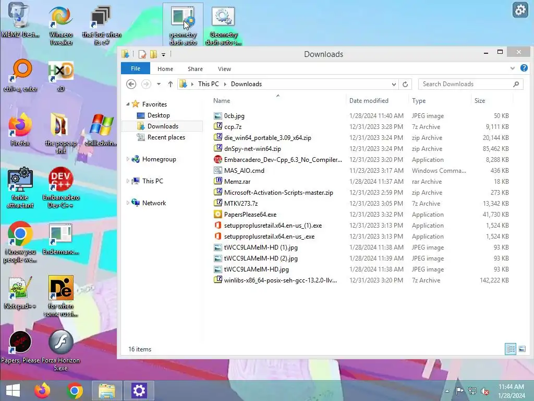Select the Notepad++ desktop shortcut
The height and width of the screenshot is (401, 534).
coord(20,292)
